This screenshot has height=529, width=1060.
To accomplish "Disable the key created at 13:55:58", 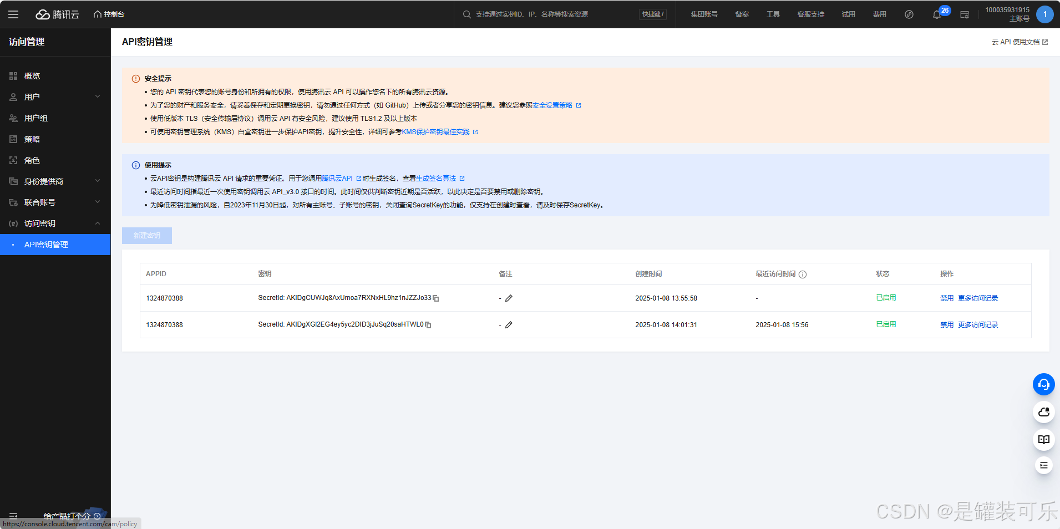I will pos(947,298).
